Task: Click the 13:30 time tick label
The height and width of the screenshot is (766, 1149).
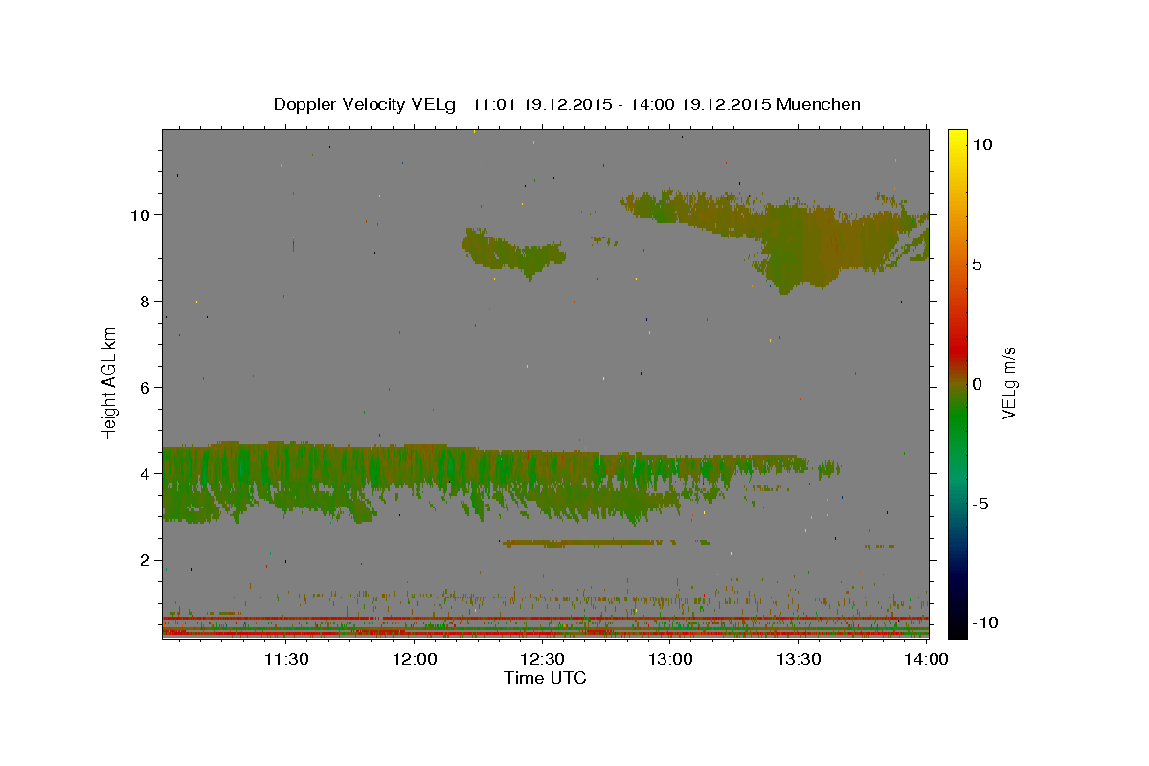Action: [798, 659]
